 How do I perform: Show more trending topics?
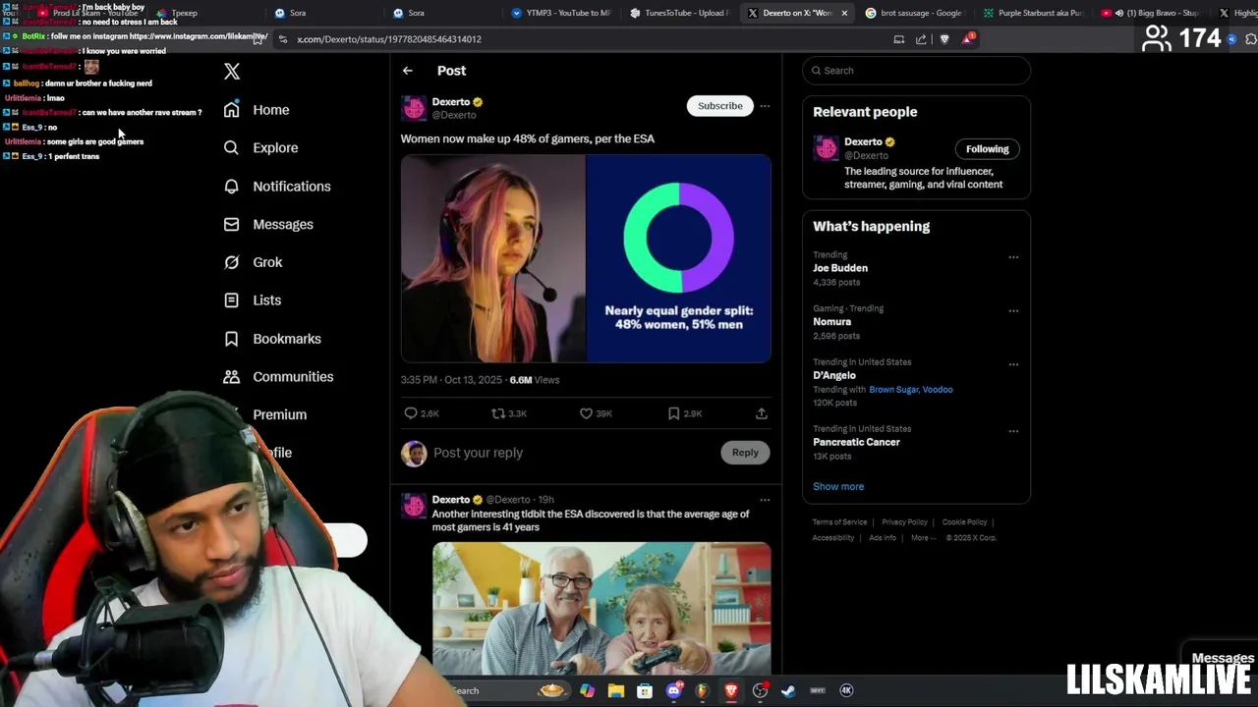838,487
